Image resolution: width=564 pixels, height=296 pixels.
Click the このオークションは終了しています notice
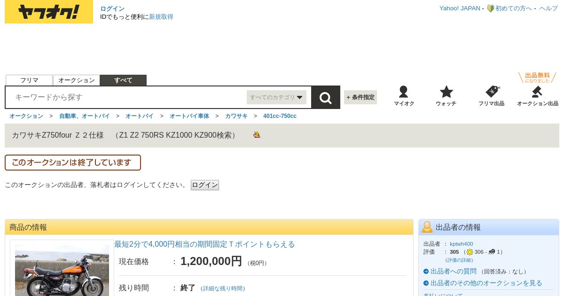[x=73, y=163]
